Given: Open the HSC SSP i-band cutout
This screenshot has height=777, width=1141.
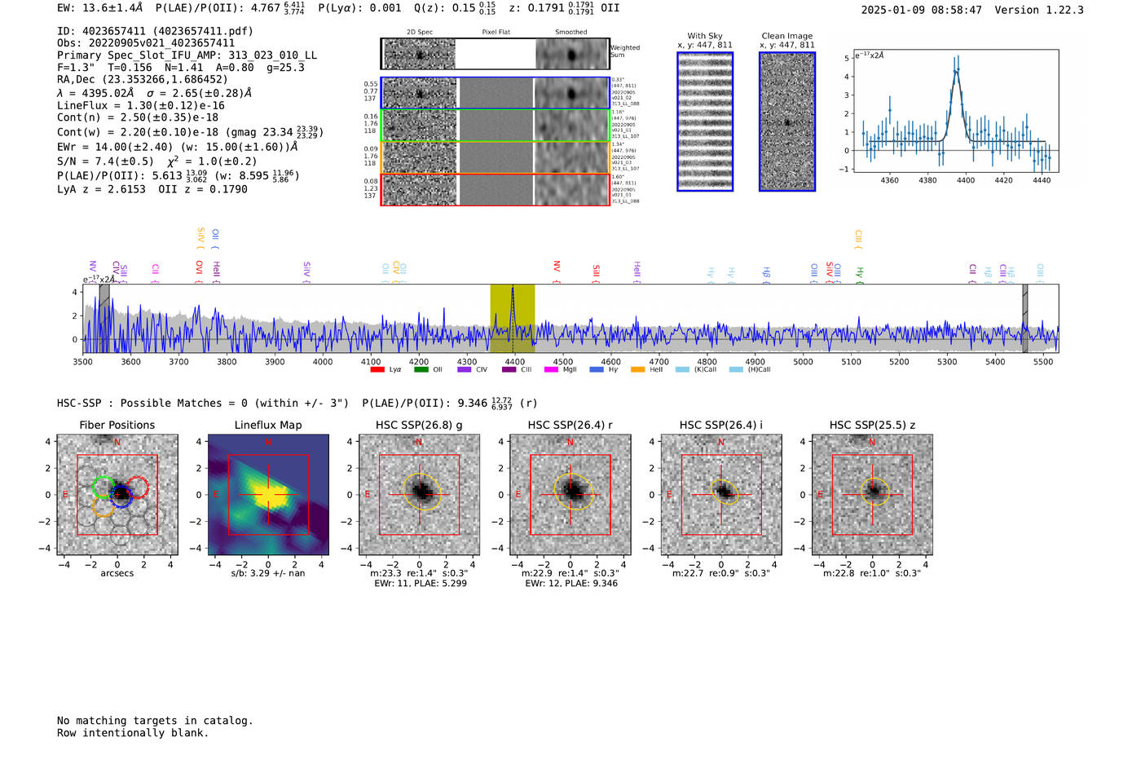Looking at the screenshot, I should point(721,495).
